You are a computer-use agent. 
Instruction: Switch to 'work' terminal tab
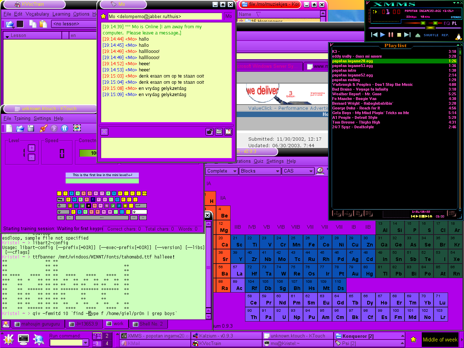click(x=116, y=324)
